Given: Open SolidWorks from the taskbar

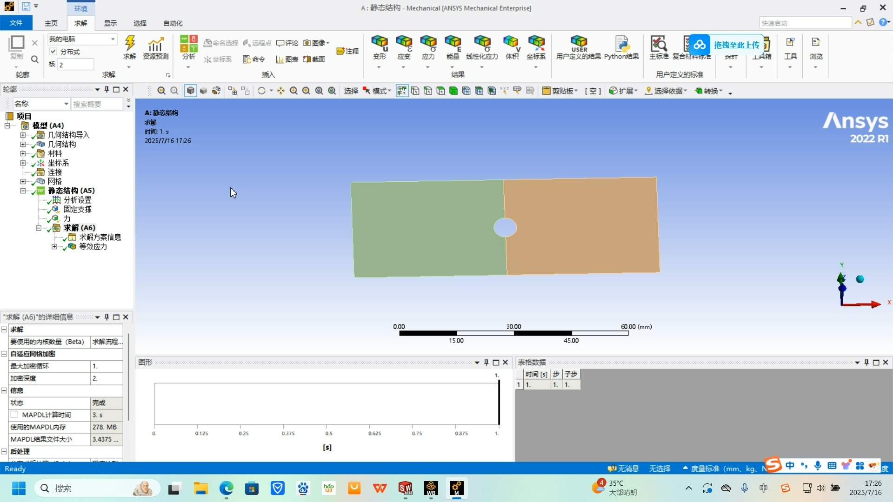Looking at the screenshot, I should 405,488.
